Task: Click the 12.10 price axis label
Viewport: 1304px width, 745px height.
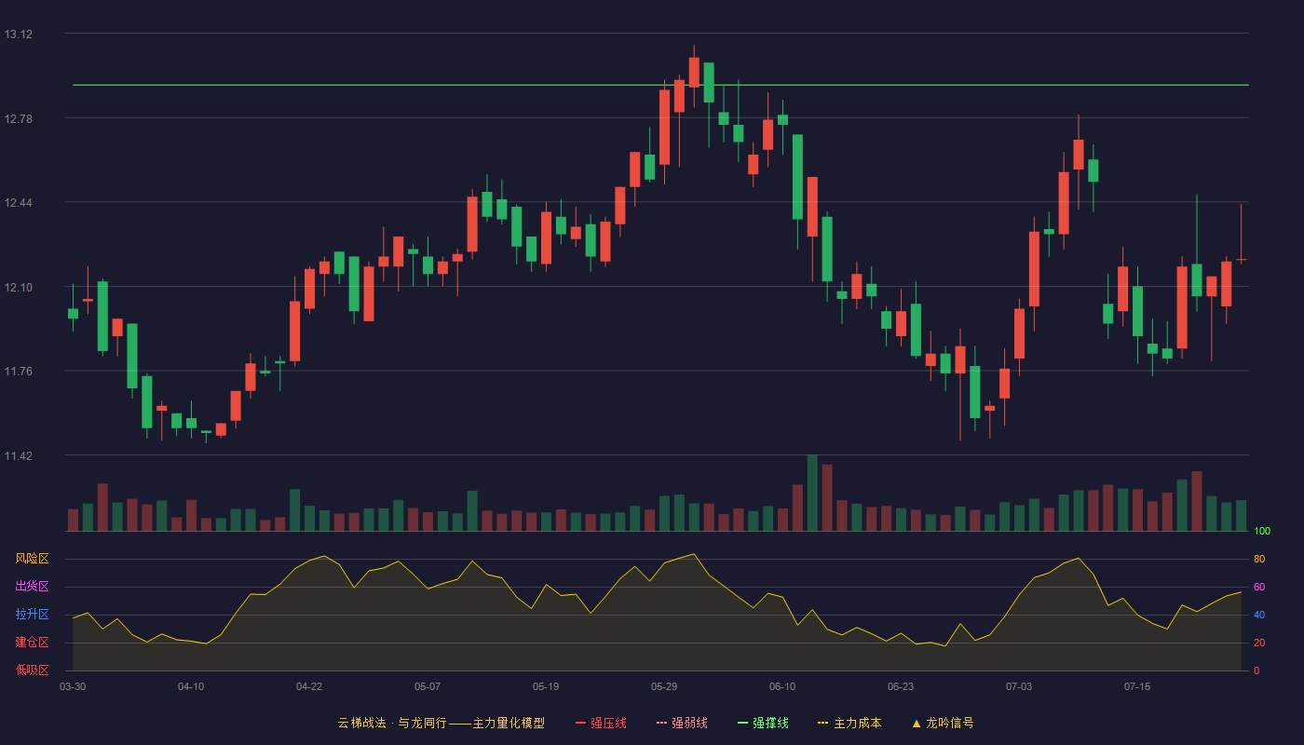Action: click(18, 287)
